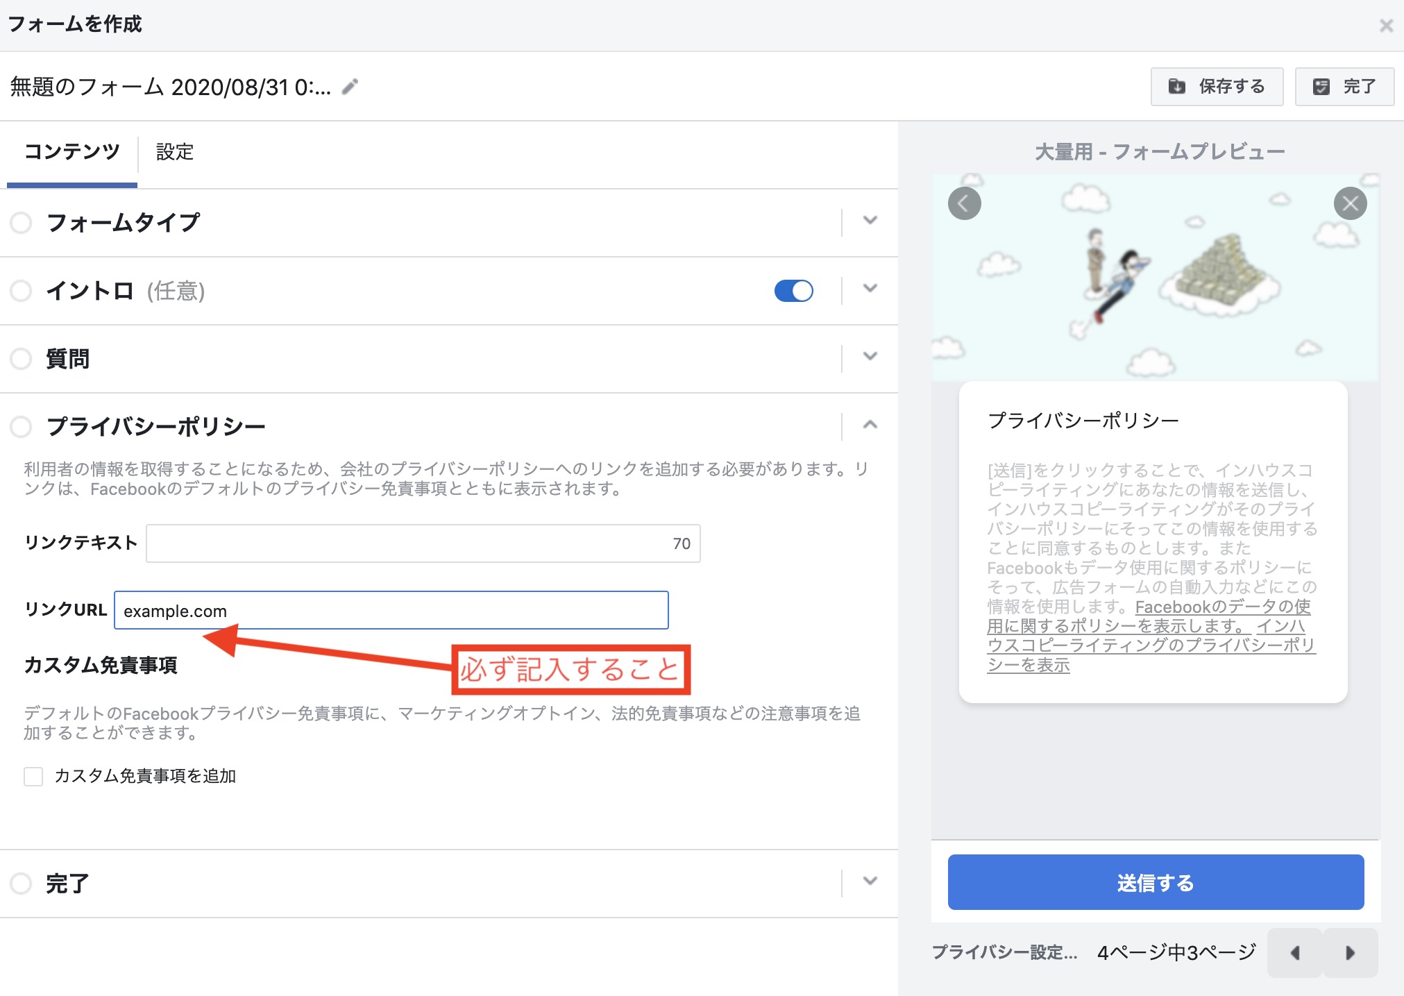The image size is (1404, 996).
Task: Collapse the プライバシーポリシー section
Action: (870, 425)
